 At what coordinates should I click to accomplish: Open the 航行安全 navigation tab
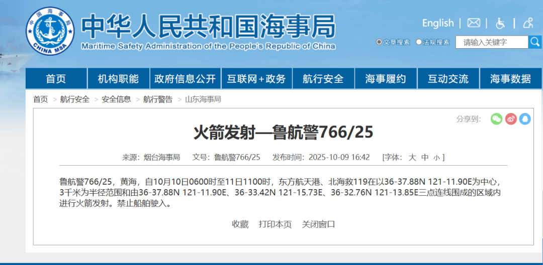click(323, 78)
